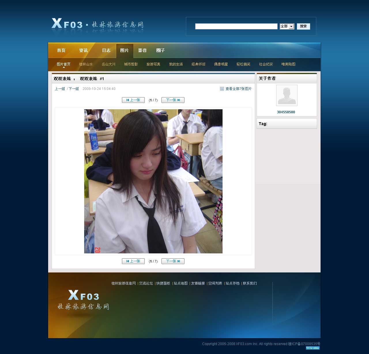Image resolution: width=369 pixels, height=354 pixels.
Task: Open the 快捷面板 footer link
Action: point(163,283)
